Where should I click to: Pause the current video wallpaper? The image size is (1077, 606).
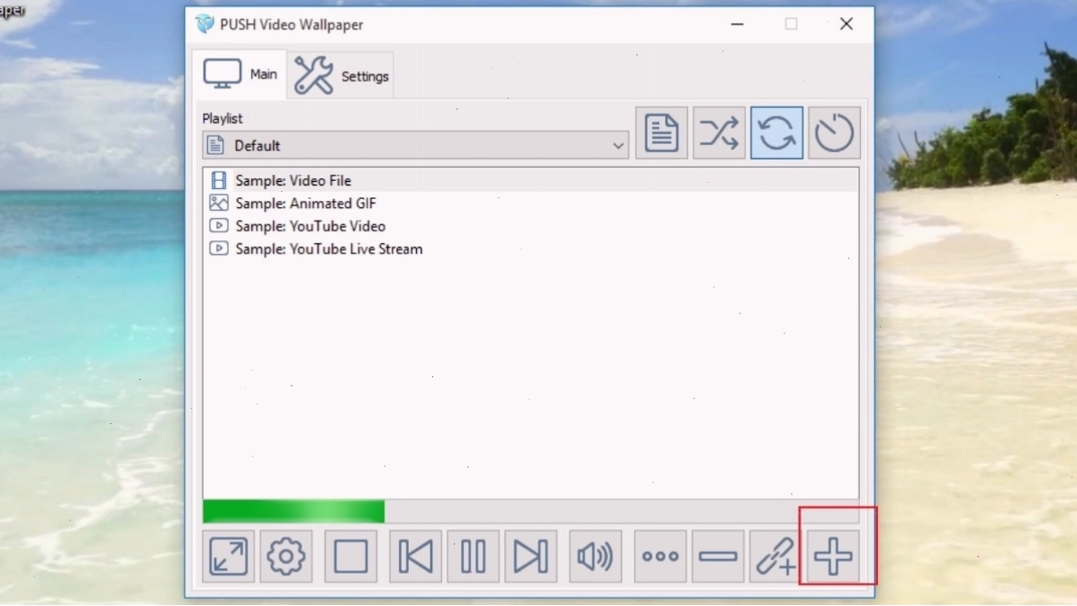pos(474,556)
